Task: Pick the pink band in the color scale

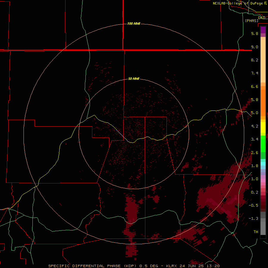Action: (x=263, y=180)
